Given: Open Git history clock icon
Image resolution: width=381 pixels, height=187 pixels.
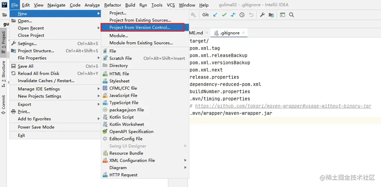Looking at the screenshot, I should (242, 15).
